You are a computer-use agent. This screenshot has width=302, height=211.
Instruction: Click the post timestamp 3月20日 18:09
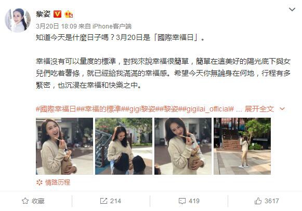point(56,26)
